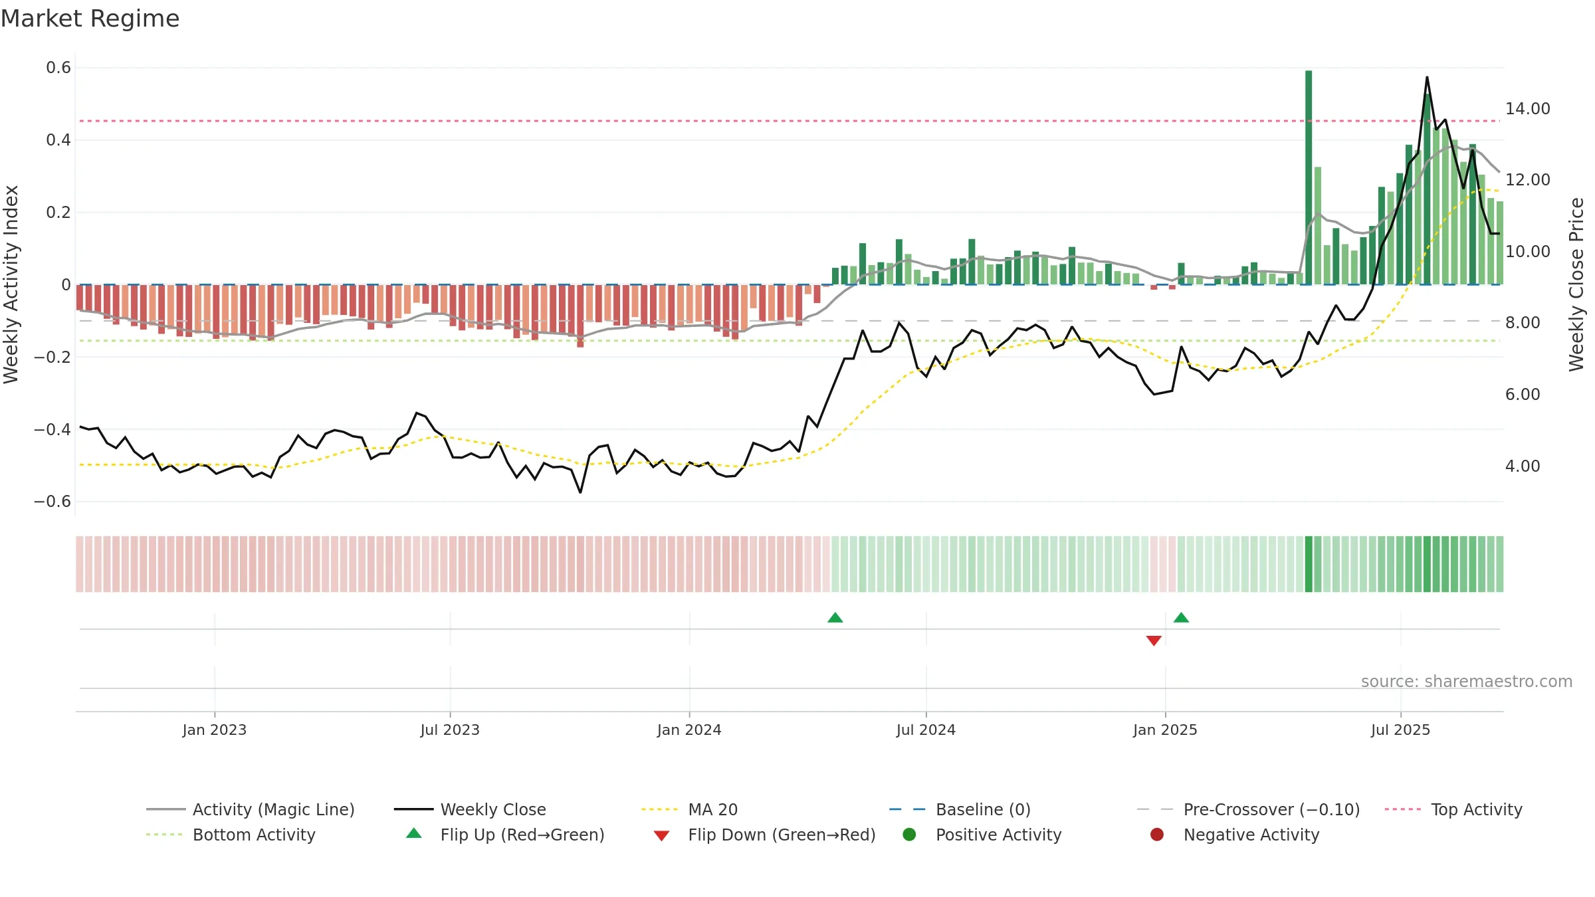Click the Jan 2025 x-axis label

coord(1165,730)
